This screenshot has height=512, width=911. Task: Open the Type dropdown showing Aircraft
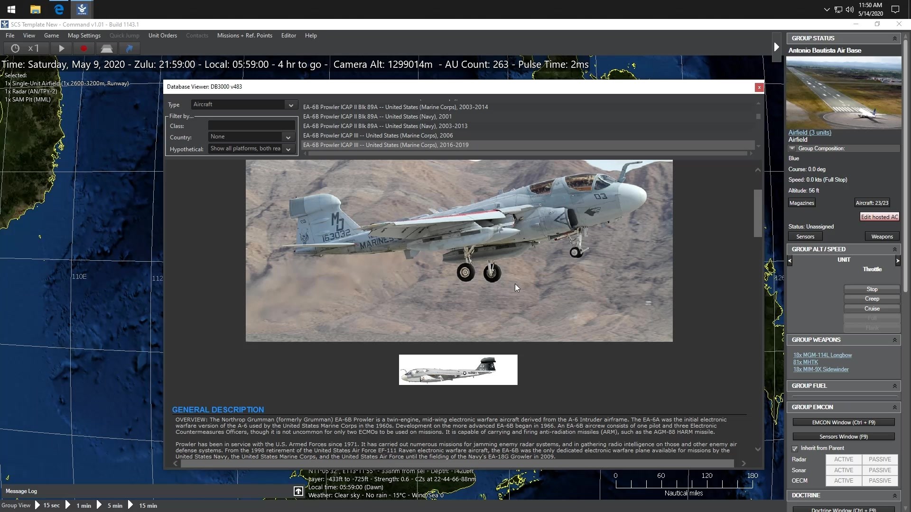tap(244, 105)
